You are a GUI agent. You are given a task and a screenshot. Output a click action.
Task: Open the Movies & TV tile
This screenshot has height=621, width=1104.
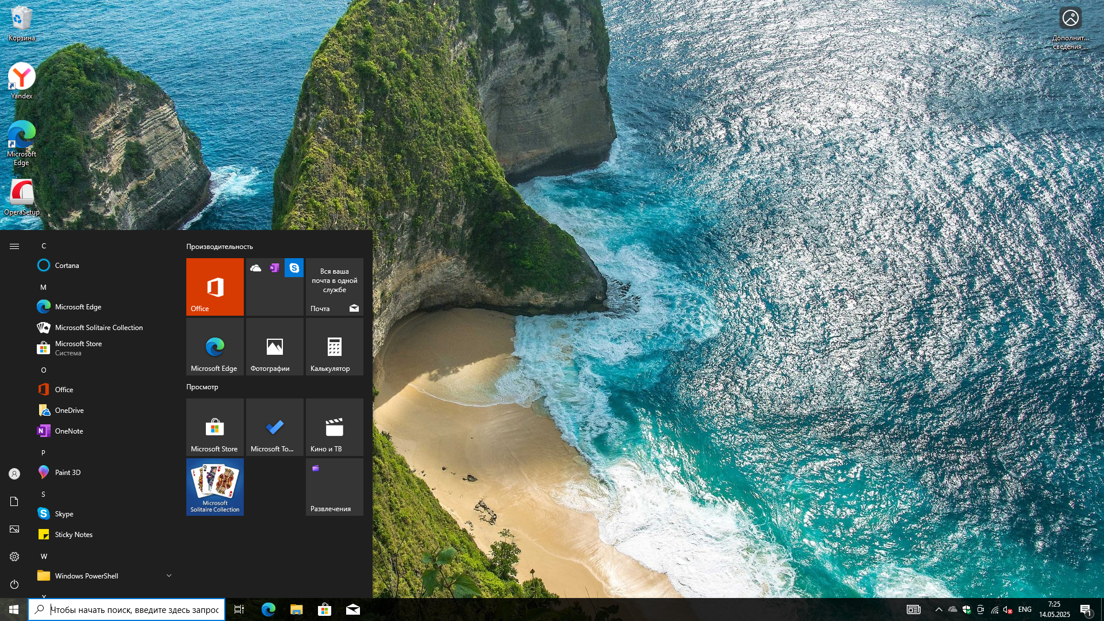(x=334, y=427)
